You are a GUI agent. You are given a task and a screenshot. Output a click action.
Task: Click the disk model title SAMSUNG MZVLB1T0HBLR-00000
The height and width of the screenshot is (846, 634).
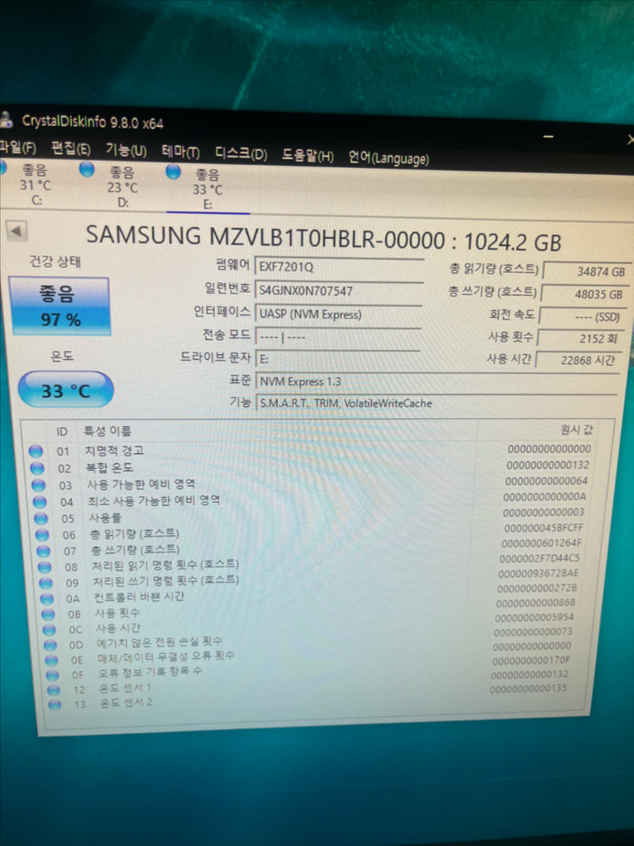pyautogui.click(x=266, y=237)
